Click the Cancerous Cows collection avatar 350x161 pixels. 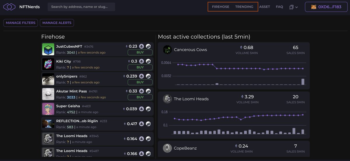click(167, 49)
